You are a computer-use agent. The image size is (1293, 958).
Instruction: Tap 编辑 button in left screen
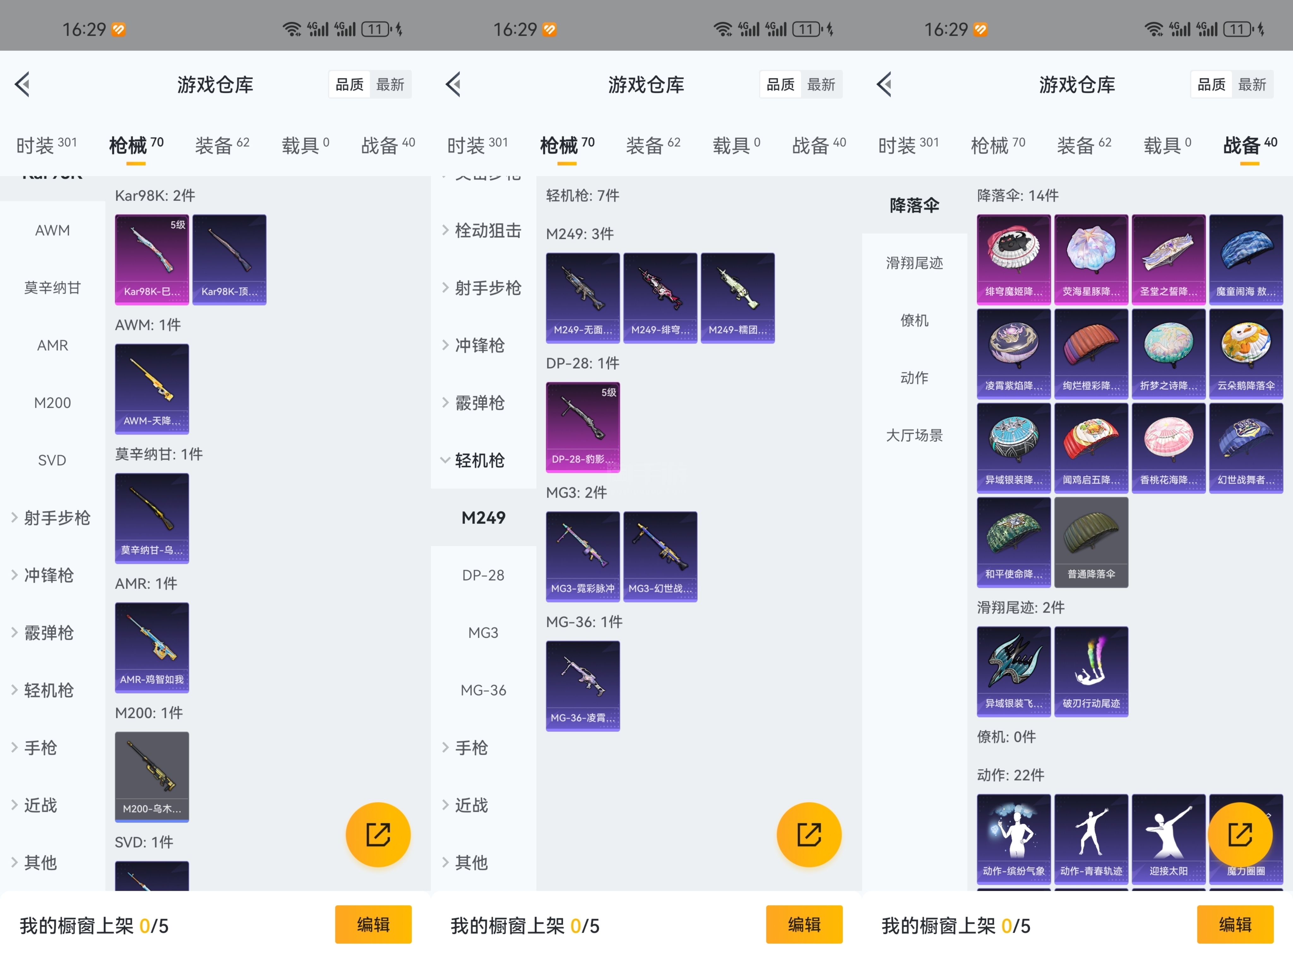pos(373,924)
